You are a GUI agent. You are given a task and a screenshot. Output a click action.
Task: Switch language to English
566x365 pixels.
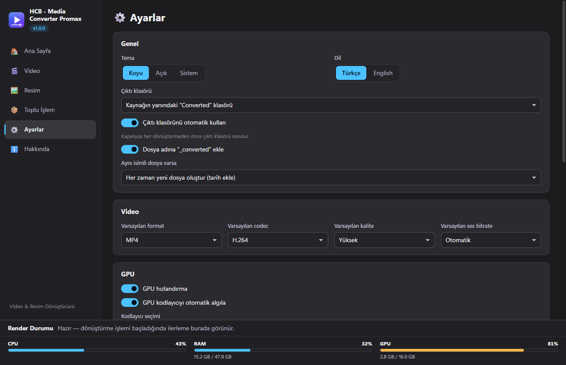383,73
